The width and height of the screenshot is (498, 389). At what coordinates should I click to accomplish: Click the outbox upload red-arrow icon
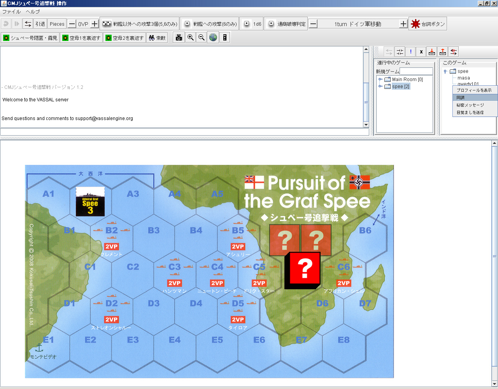pyautogui.click(x=443, y=52)
